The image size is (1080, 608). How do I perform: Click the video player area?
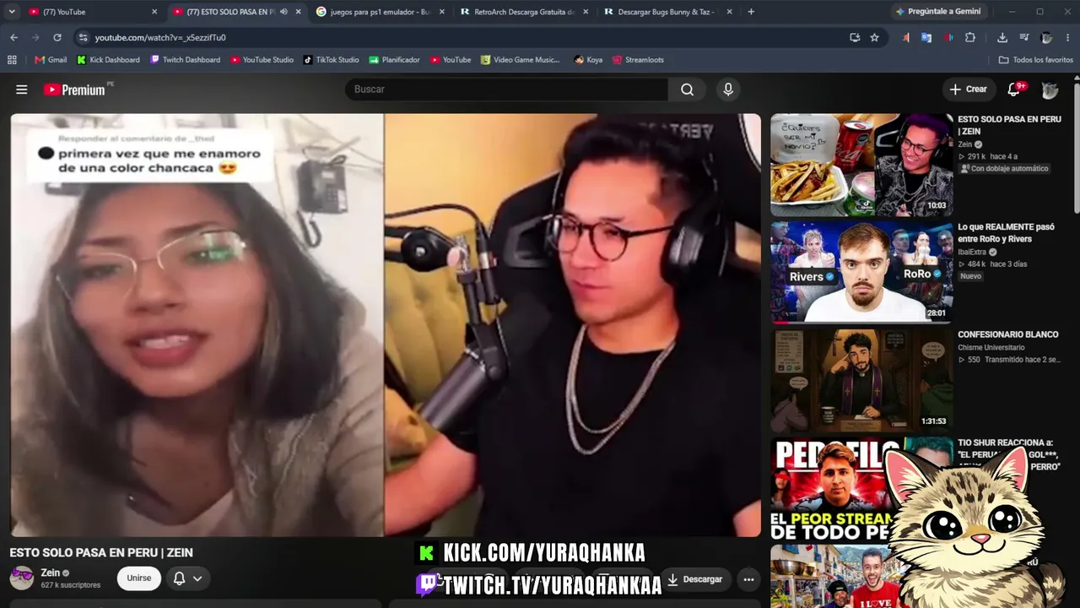point(386,325)
